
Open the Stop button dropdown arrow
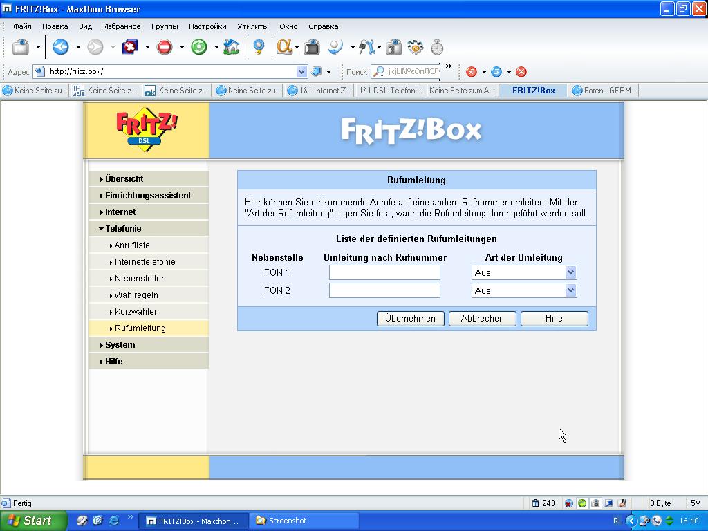[x=182, y=47]
